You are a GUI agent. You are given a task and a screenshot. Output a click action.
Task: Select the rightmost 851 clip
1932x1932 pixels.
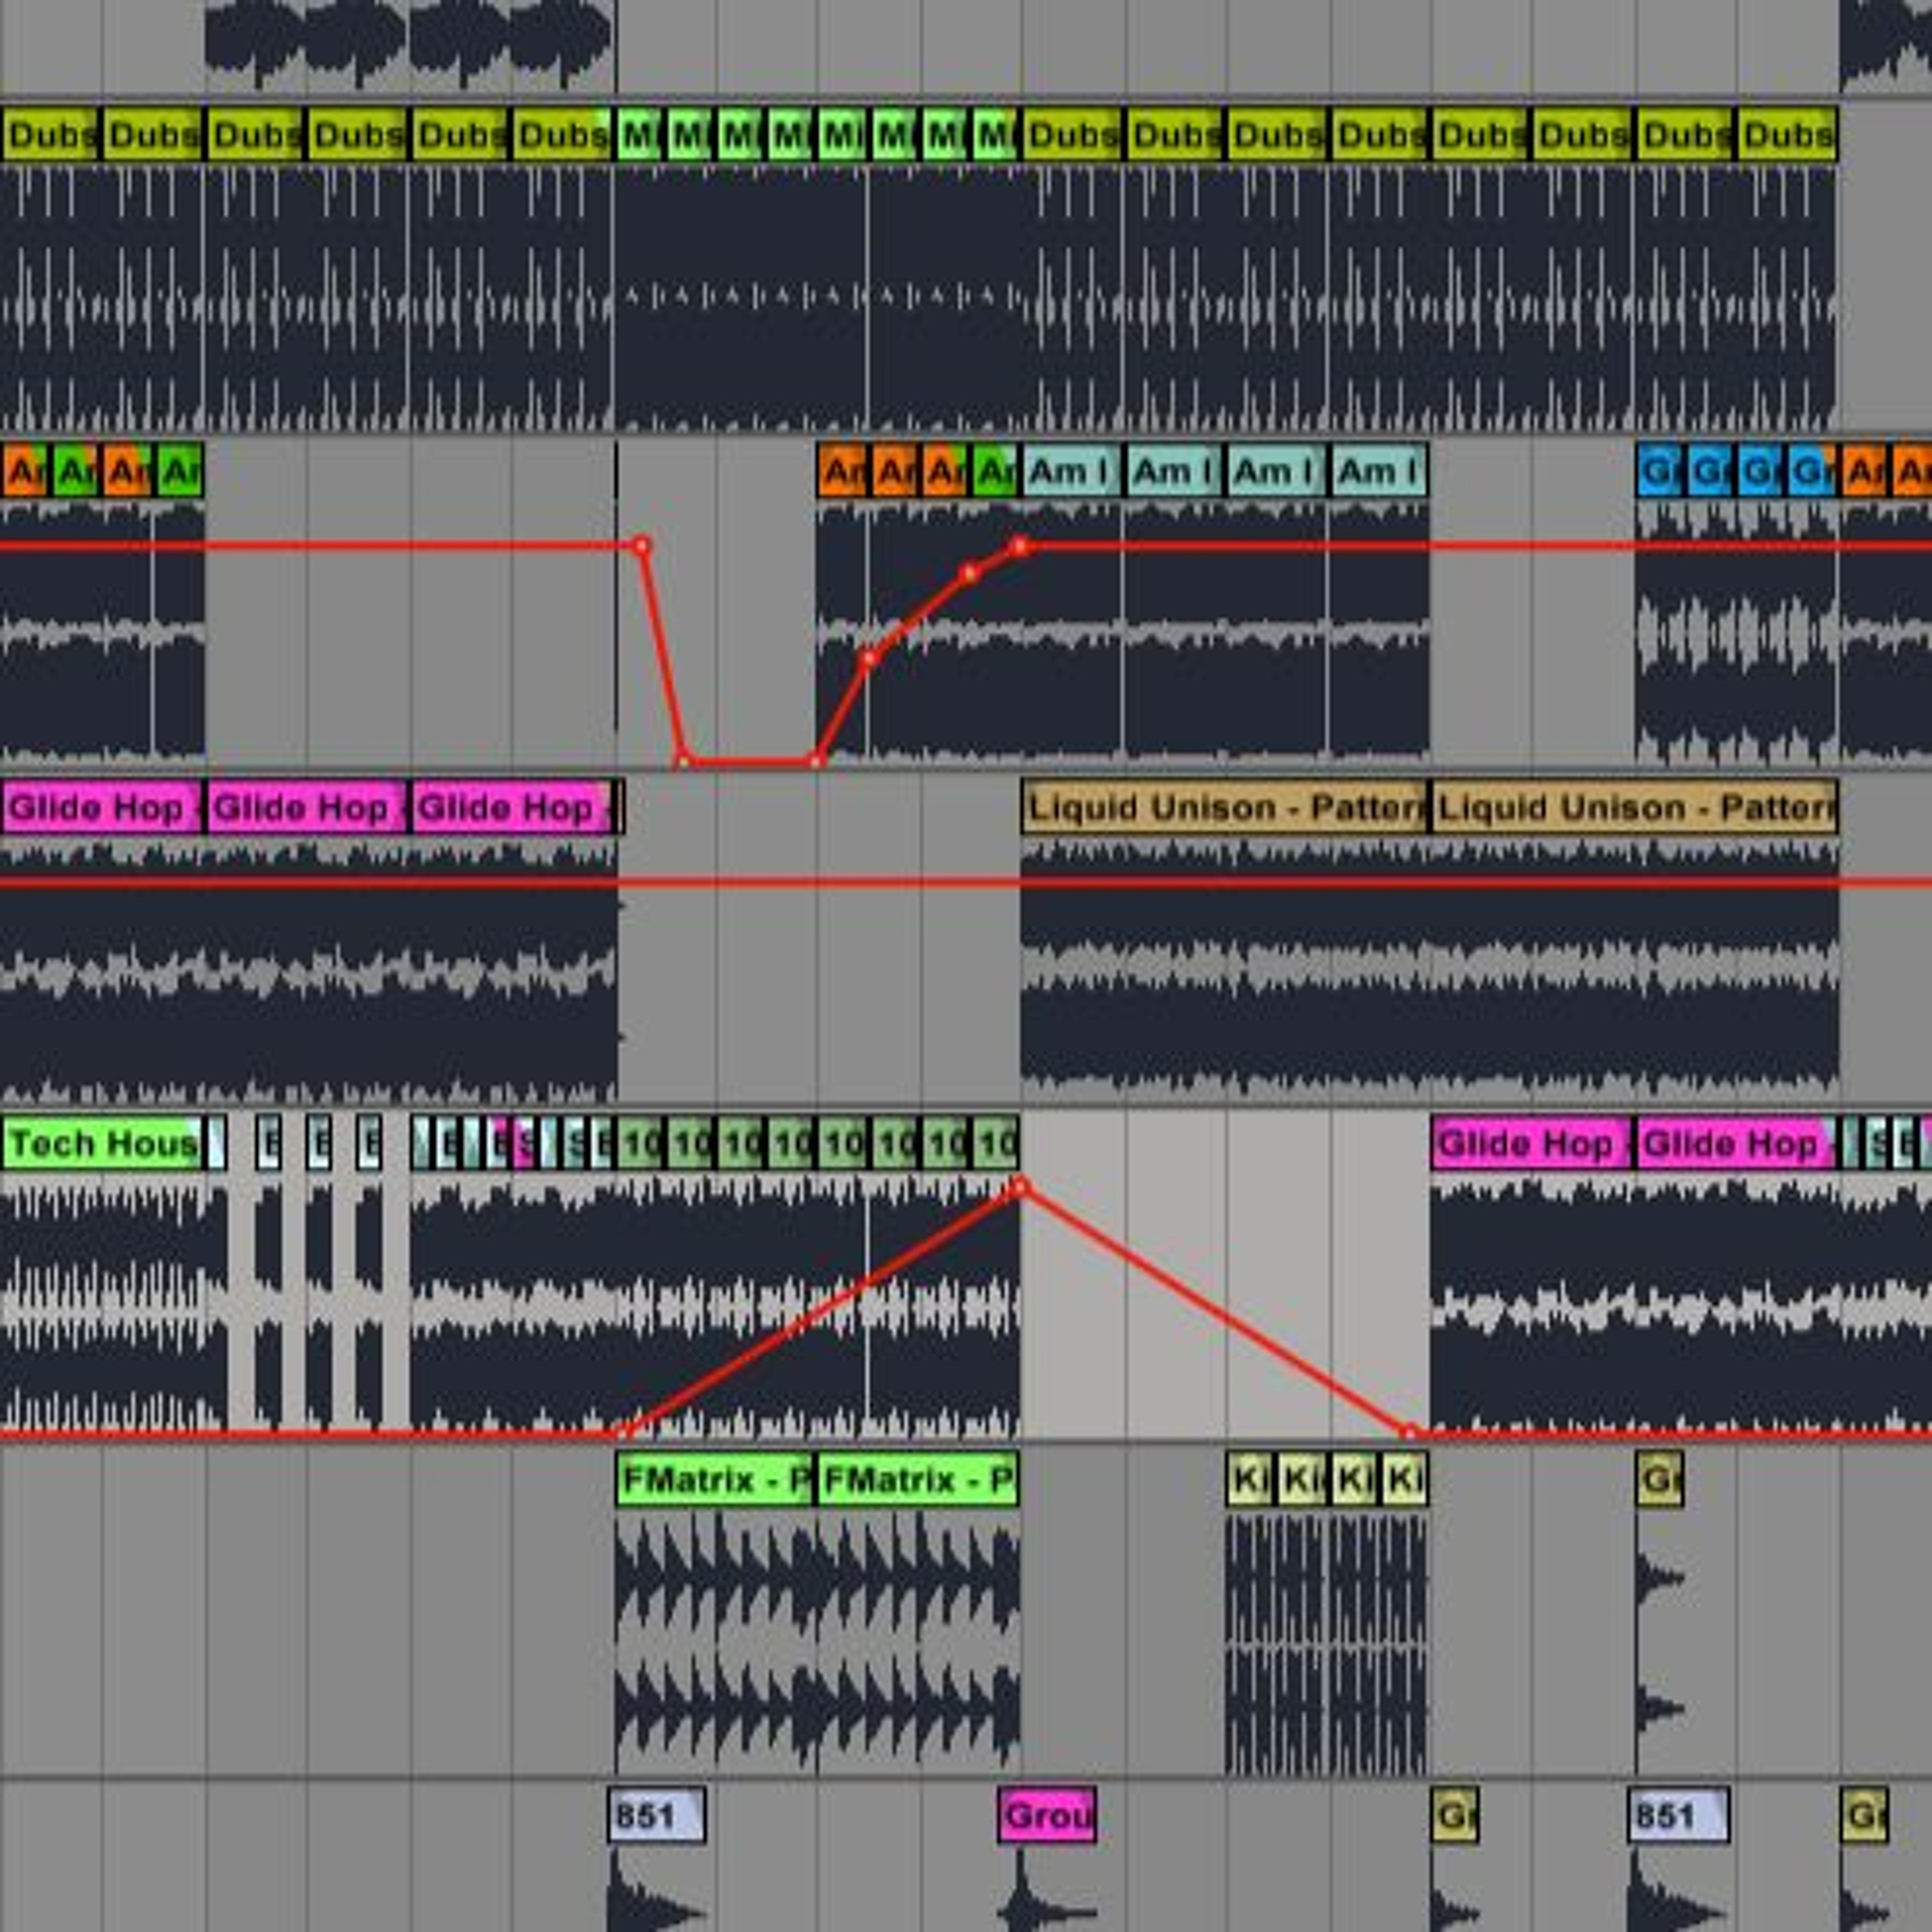click(1679, 1816)
